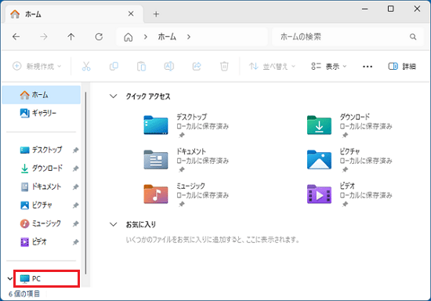Click the ホームの検索 search box
This screenshot has width=431, height=301.
348,37
